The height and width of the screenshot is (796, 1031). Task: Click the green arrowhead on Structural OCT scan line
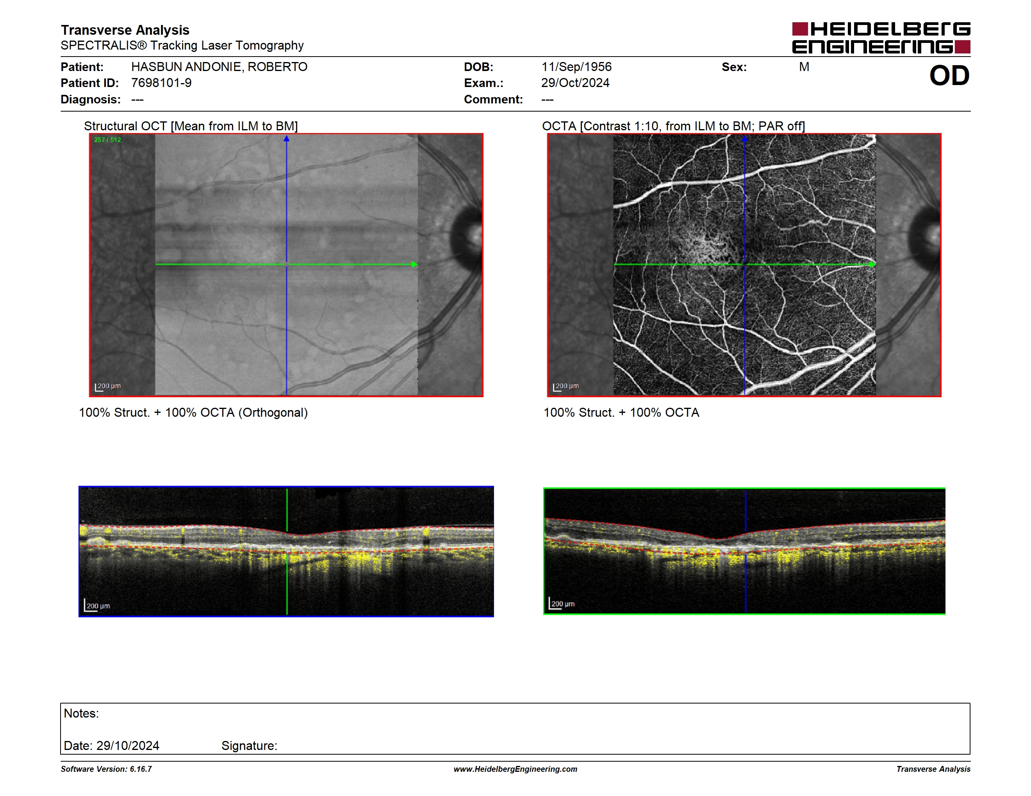[414, 265]
